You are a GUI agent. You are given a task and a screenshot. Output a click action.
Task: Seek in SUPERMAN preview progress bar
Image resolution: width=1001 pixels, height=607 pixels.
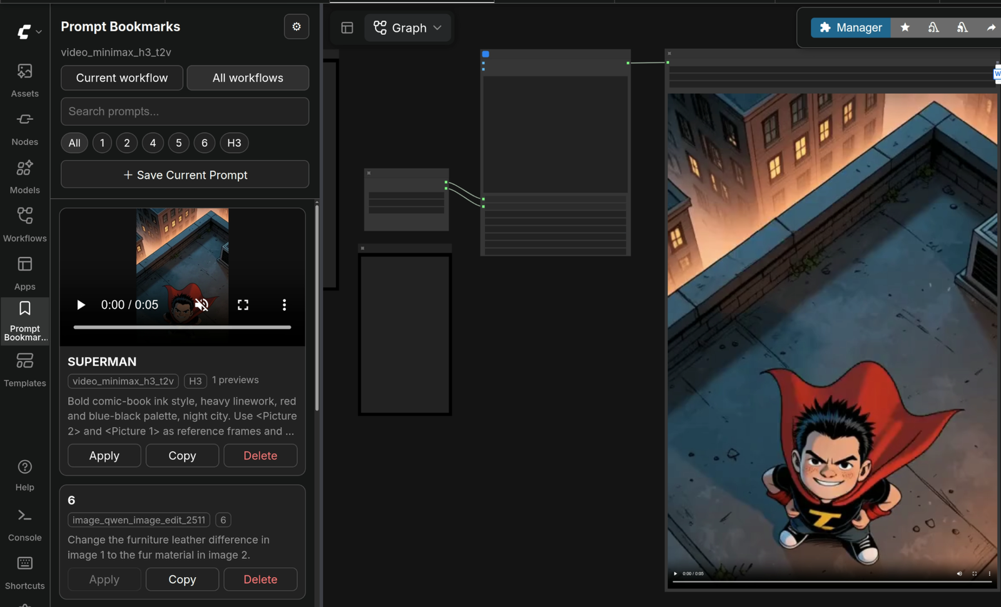click(182, 327)
